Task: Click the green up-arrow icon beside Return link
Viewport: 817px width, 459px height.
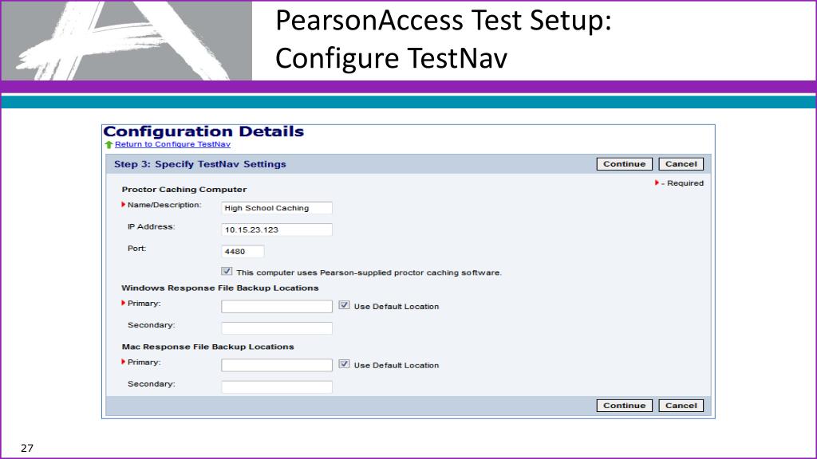Action: [109, 145]
